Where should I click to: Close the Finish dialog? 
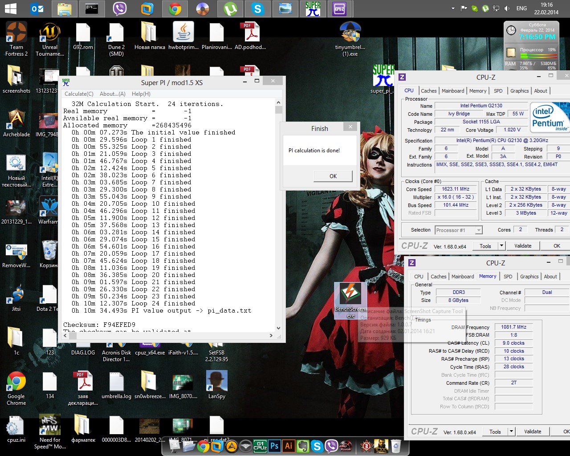pos(350,127)
